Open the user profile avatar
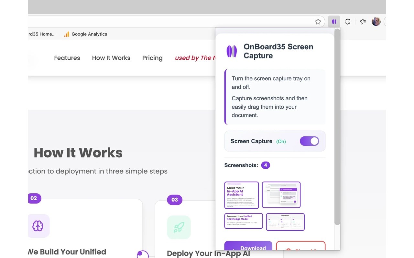414x258 pixels. [x=376, y=22]
